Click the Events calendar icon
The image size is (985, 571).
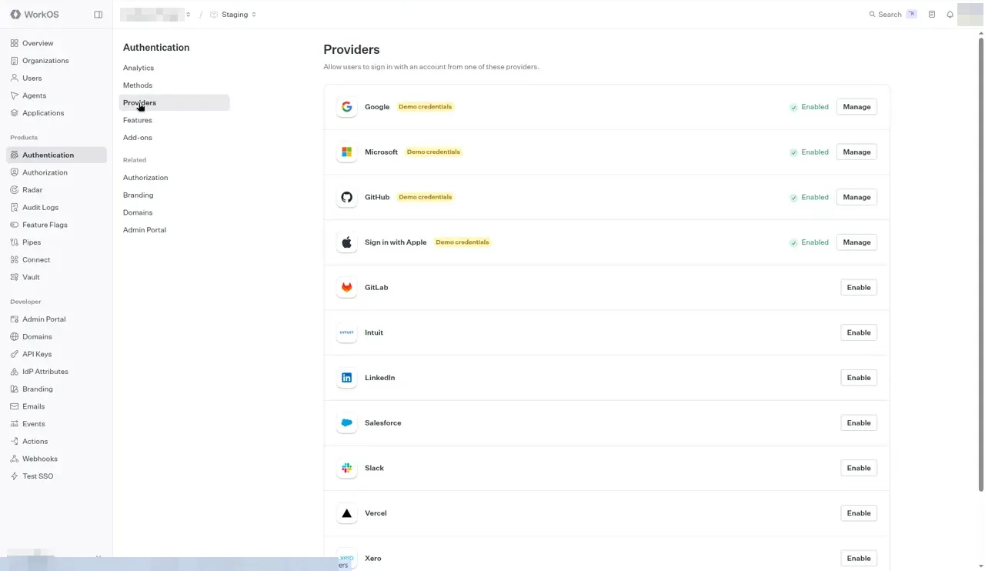15,424
